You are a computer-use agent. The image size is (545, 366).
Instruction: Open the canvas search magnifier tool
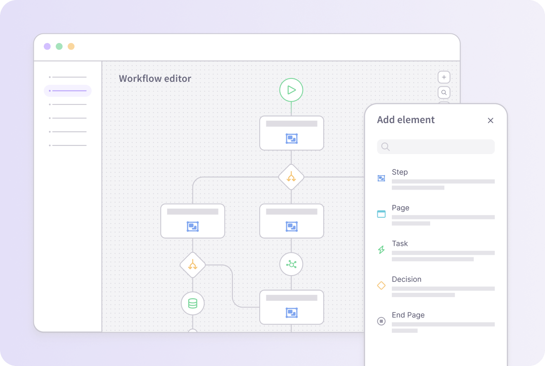tap(444, 92)
